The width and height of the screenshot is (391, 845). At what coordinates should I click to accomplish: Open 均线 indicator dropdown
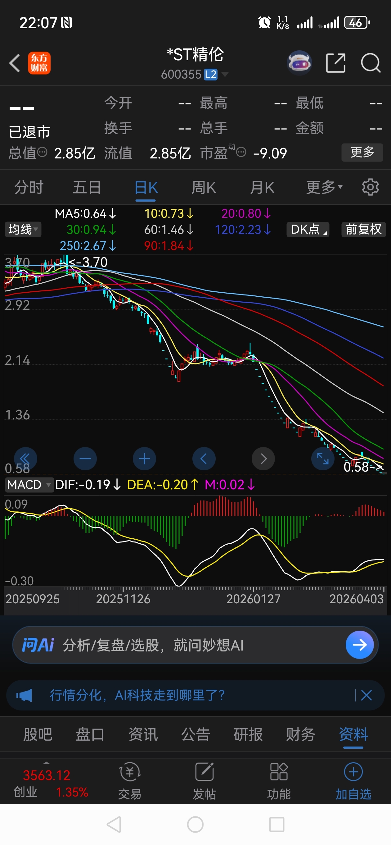click(x=23, y=229)
